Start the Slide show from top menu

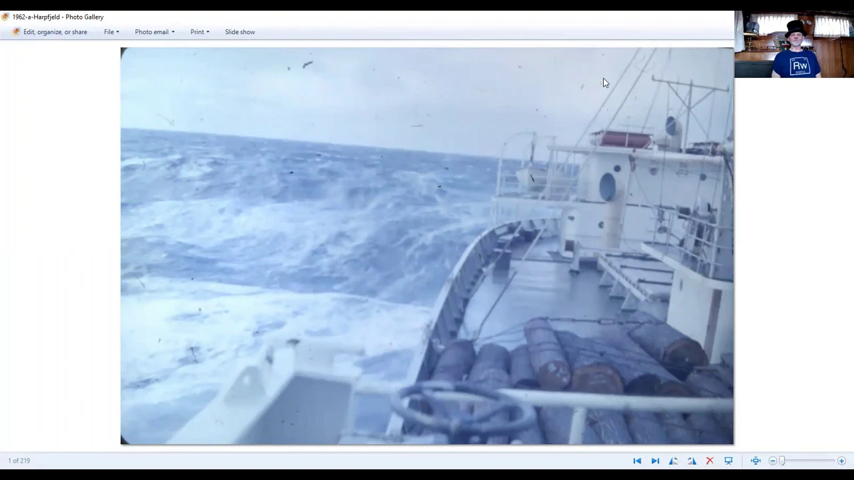tap(240, 32)
